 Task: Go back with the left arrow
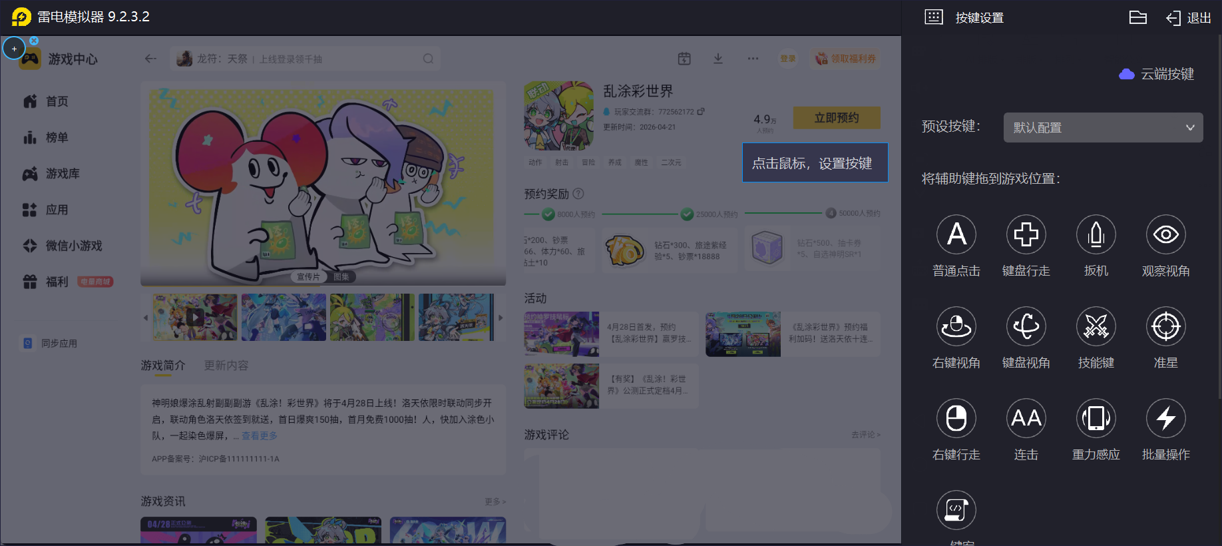(x=150, y=59)
